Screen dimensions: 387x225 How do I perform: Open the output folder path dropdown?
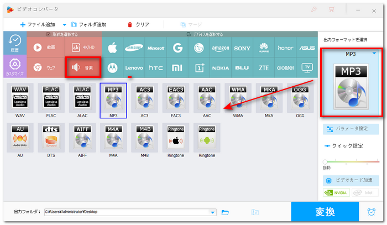(213, 212)
